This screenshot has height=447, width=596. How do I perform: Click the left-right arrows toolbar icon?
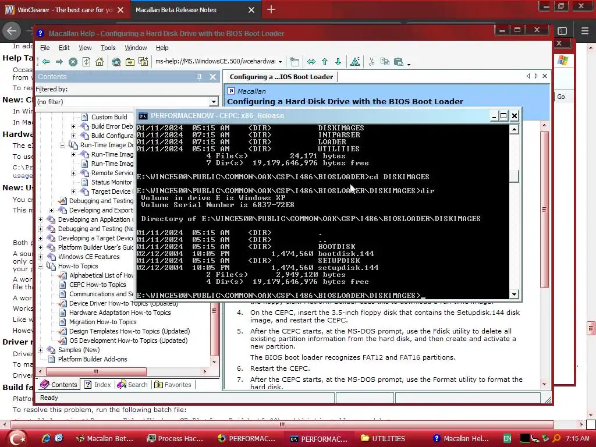(x=311, y=62)
